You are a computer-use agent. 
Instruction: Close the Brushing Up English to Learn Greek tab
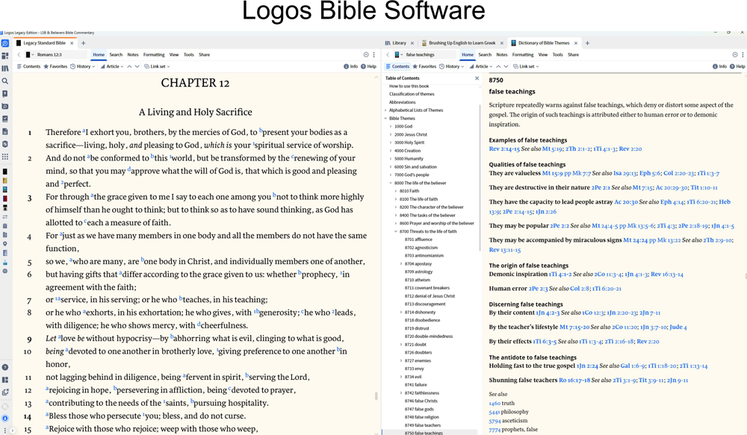pyautogui.click(x=501, y=43)
